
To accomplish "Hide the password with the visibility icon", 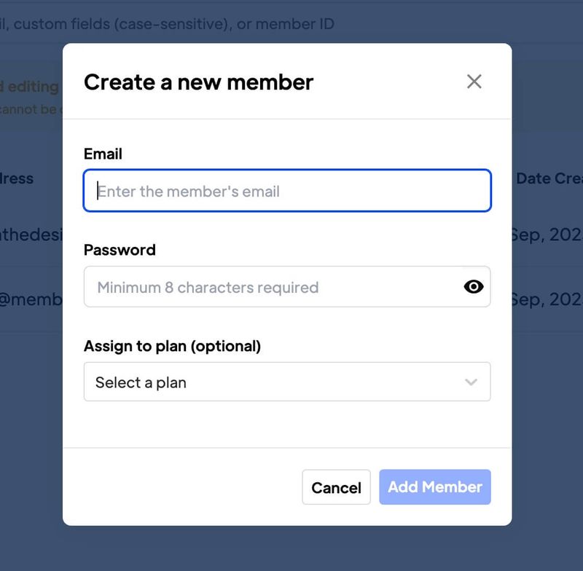I will pyautogui.click(x=474, y=286).
